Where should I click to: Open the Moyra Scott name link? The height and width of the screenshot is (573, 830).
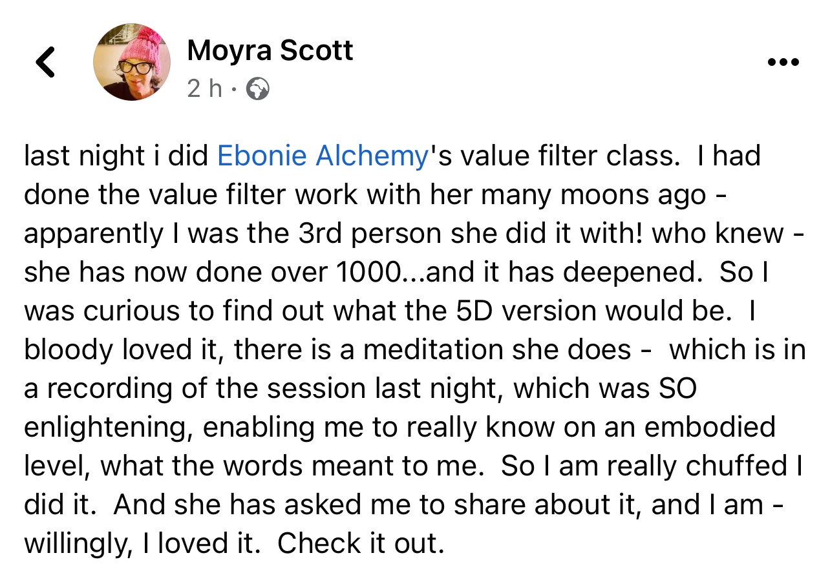click(x=270, y=50)
